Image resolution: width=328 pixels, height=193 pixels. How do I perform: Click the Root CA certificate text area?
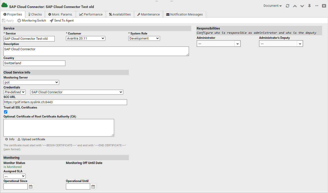coord(59,128)
